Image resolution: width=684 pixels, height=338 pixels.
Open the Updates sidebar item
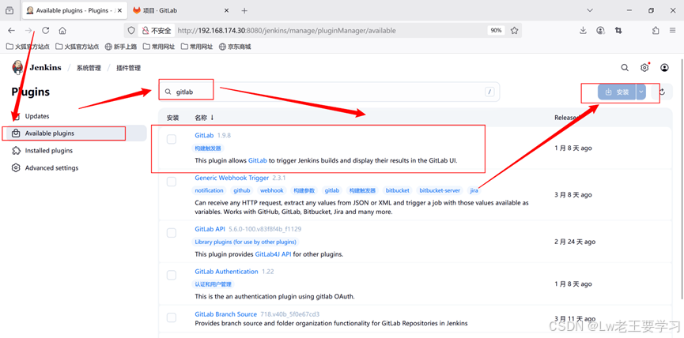[79, 116]
